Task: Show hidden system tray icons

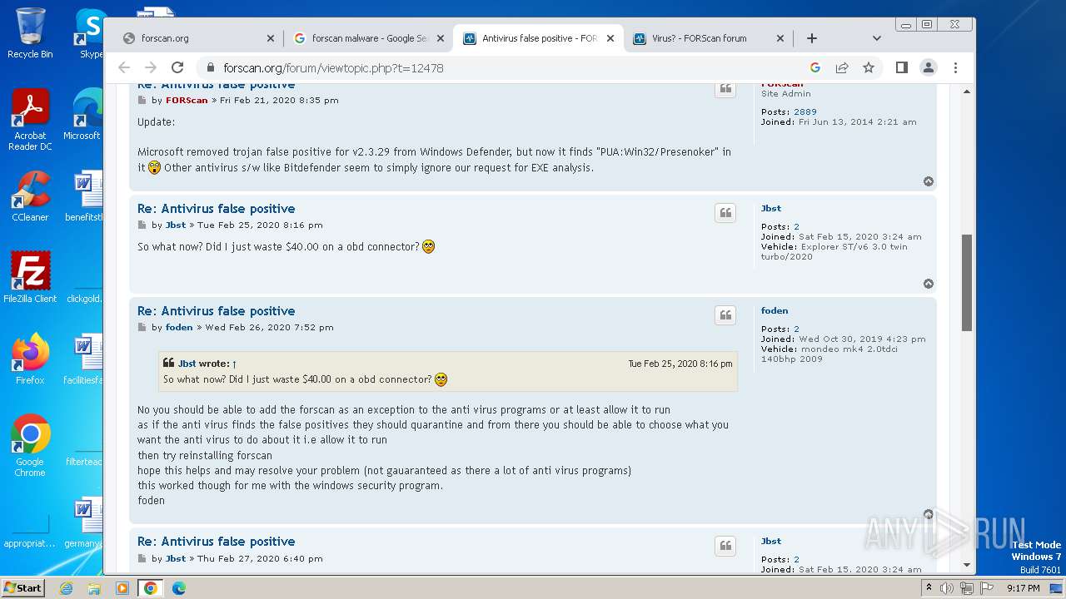Action: [929, 588]
